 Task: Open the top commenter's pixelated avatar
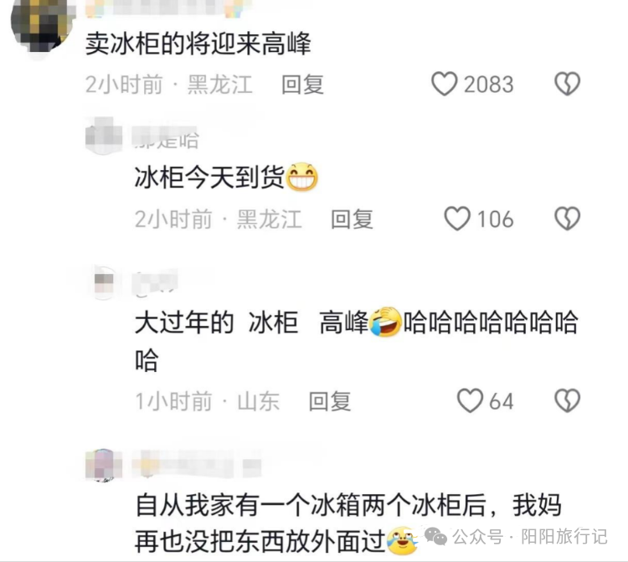pyautogui.click(x=42, y=27)
